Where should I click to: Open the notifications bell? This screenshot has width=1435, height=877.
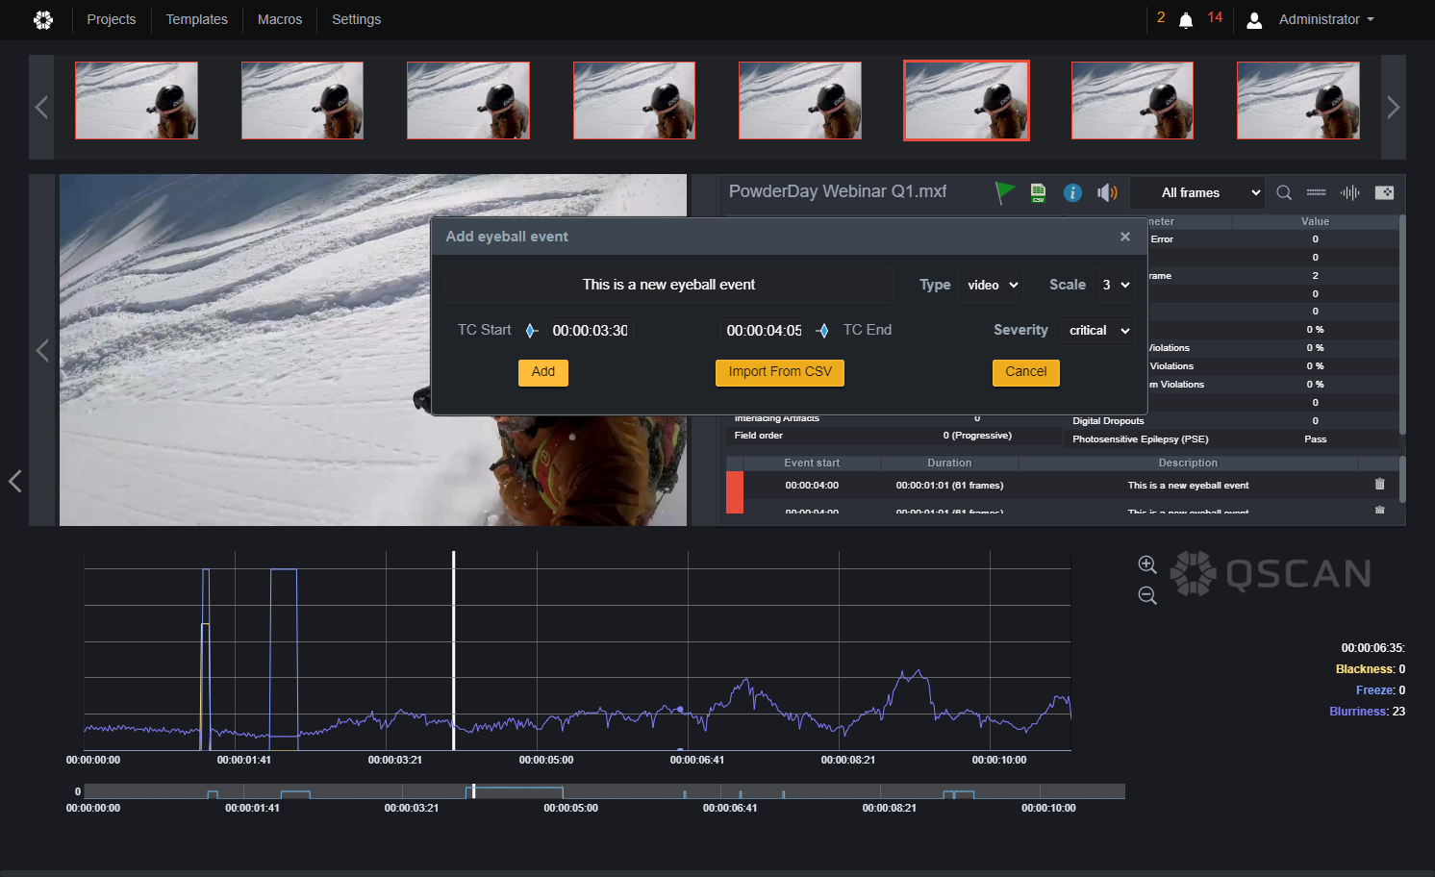(1186, 20)
